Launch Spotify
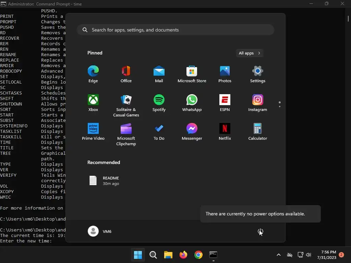The width and height of the screenshot is (351, 263). click(x=159, y=103)
